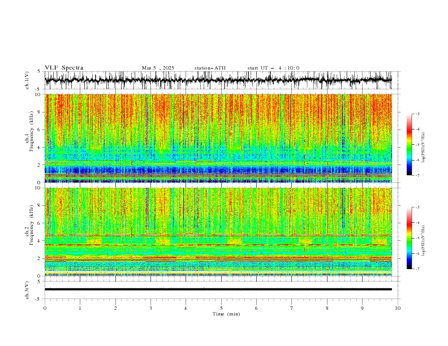Click the ch.1 spectrogram "2" kHz tick label
This screenshot has height=346, width=448.
click(x=39, y=165)
